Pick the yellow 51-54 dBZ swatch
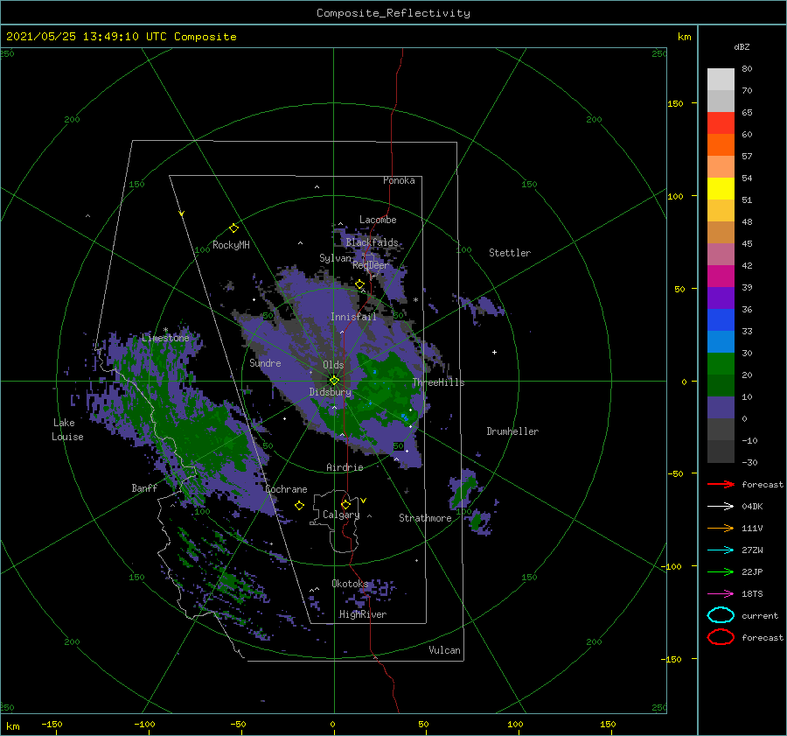The image size is (787, 736). [x=721, y=189]
